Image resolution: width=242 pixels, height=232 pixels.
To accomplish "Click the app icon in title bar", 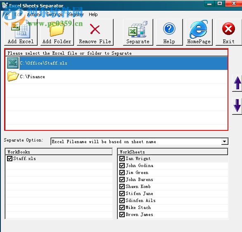I will (5, 5).
